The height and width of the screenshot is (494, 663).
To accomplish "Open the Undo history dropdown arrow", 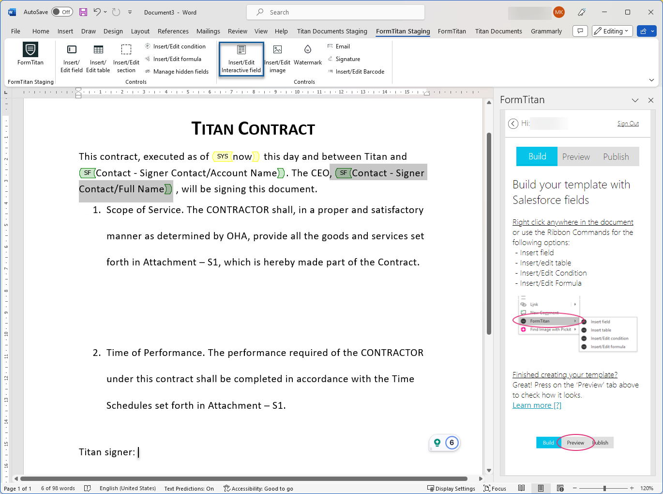I will [105, 12].
